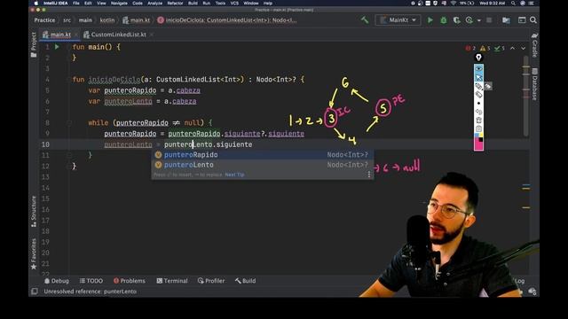
Task: Toggle the Favorites tool window
Action: pyautogui.click(x=34, y=253)
